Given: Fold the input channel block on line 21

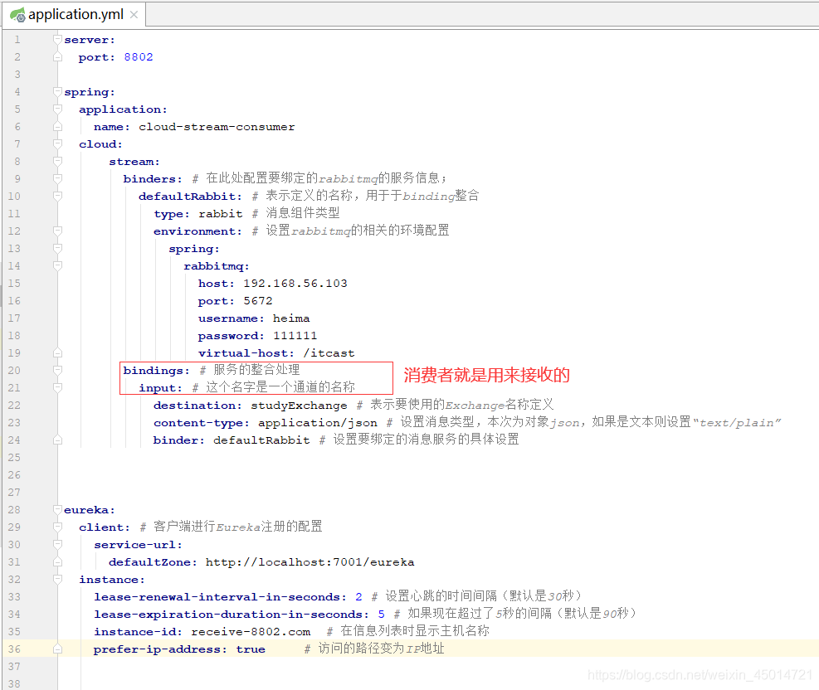Looking at the screenshot, I should click(x=57, y=388).
